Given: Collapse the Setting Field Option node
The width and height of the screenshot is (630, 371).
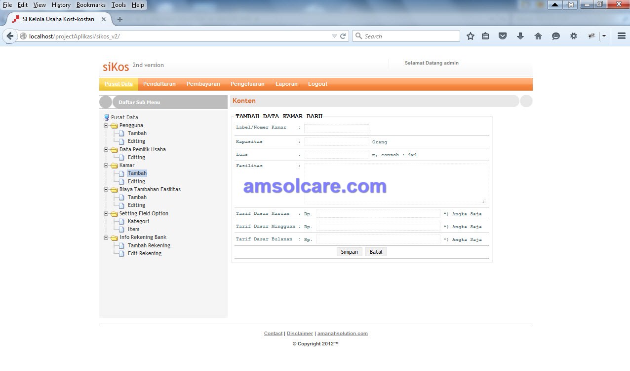Looking at the screenshot, I should (x=106, y=214).
